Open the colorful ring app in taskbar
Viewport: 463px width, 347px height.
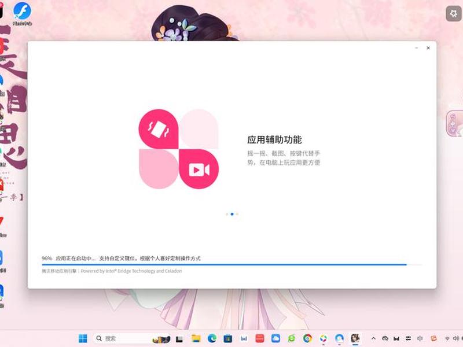tap(324, 338)
